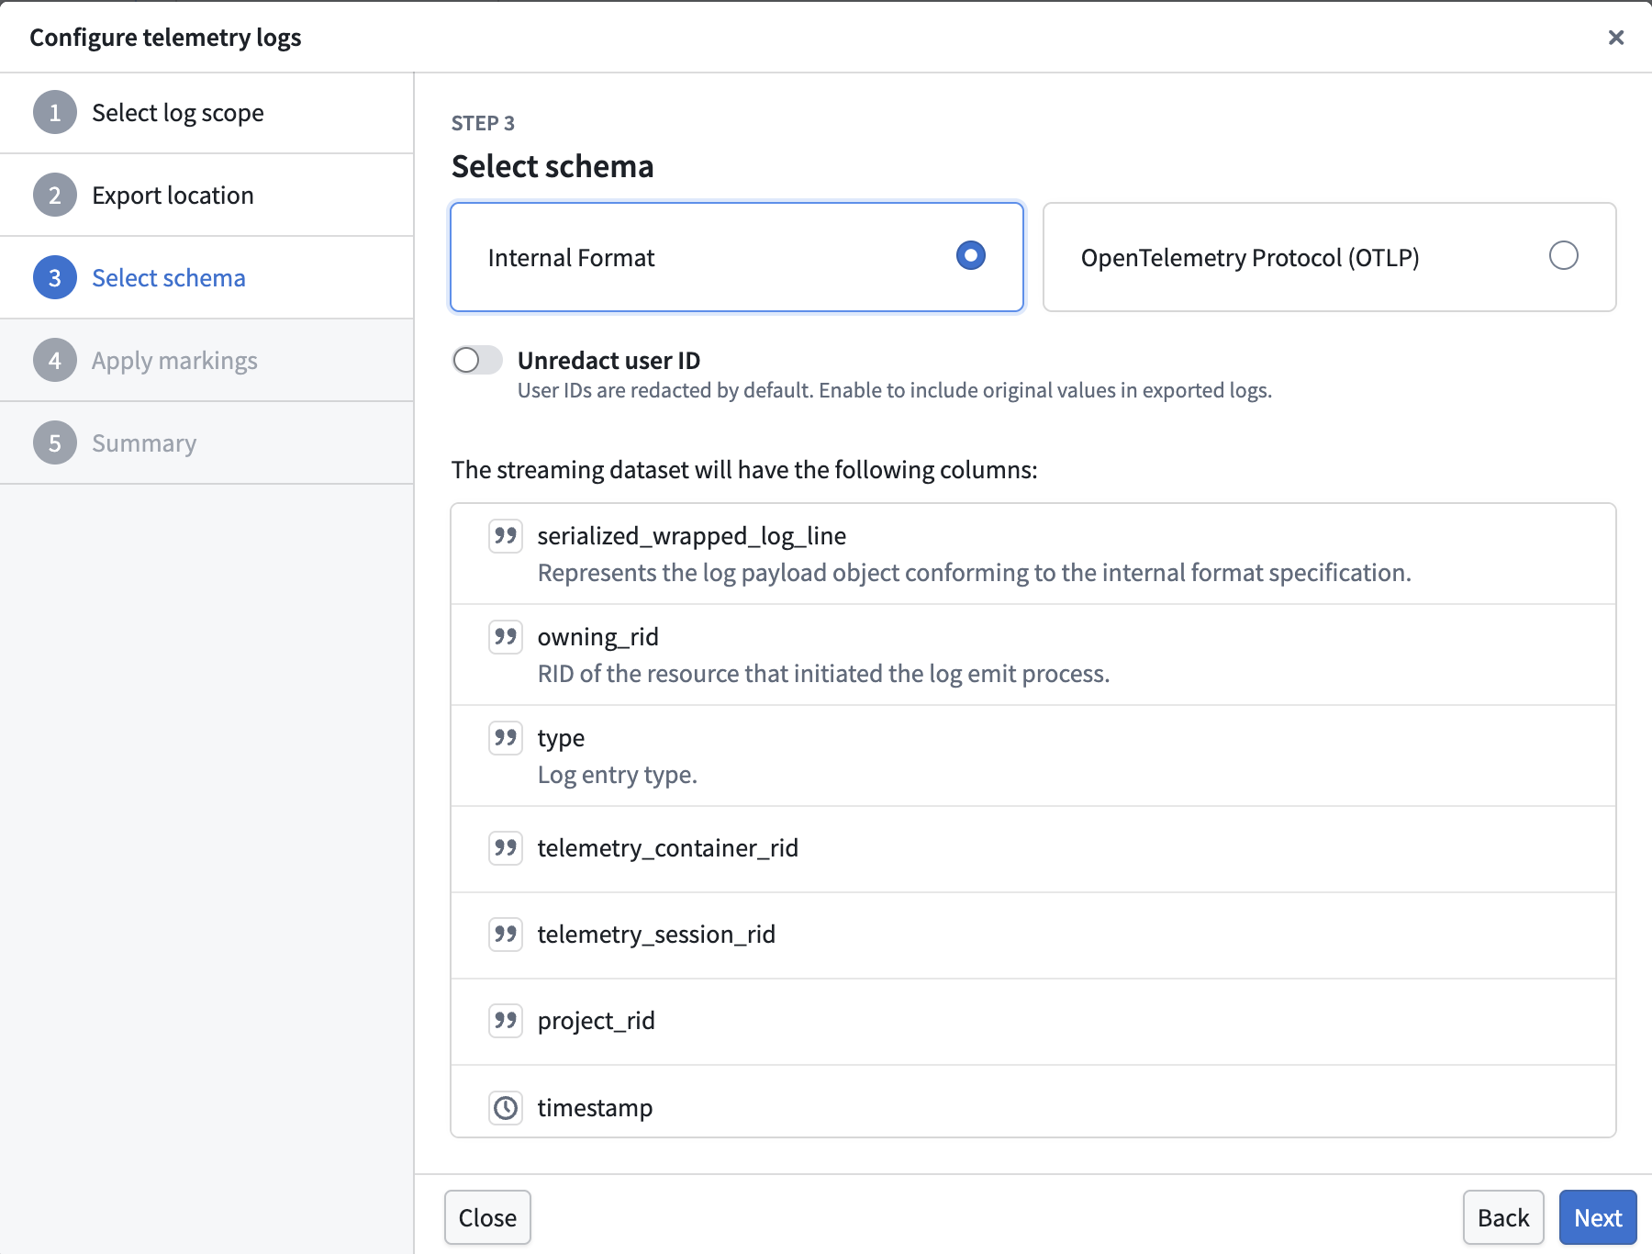Click string type icon beside type column

coord(506,738)
